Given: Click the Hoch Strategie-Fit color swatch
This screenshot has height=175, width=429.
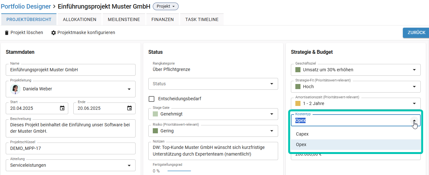Looking at the screenshot, I should (298, 87).
